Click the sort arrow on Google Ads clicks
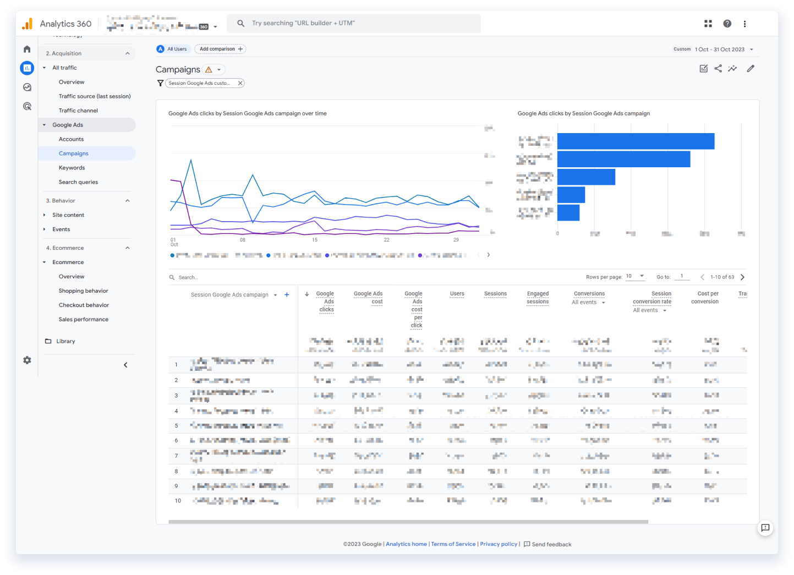 tap(306, 294)
